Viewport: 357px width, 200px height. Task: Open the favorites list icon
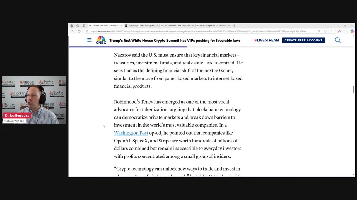pos(339,31)
